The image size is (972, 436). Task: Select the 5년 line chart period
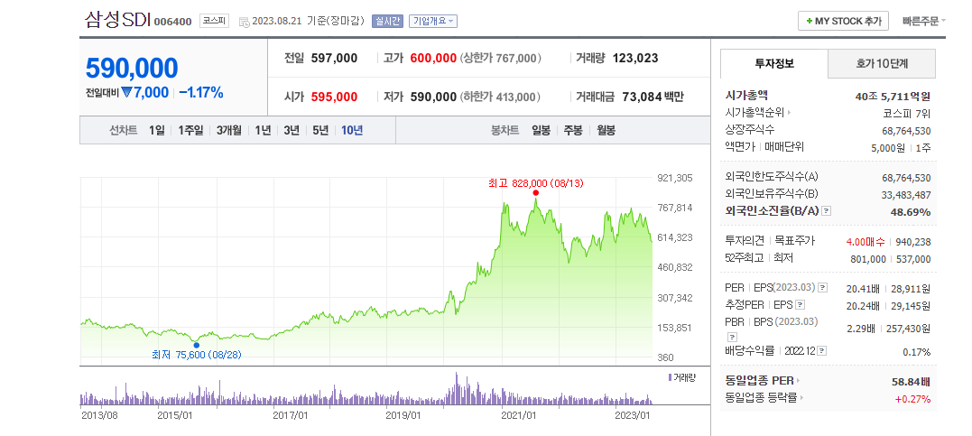tap(320, 130)
